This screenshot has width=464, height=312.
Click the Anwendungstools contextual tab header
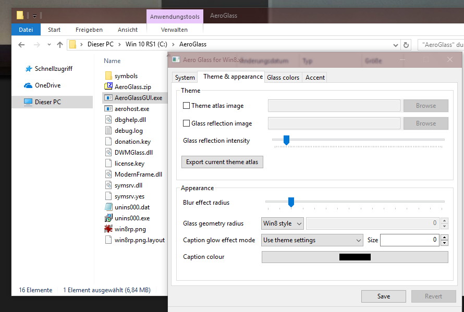[175, 17]
